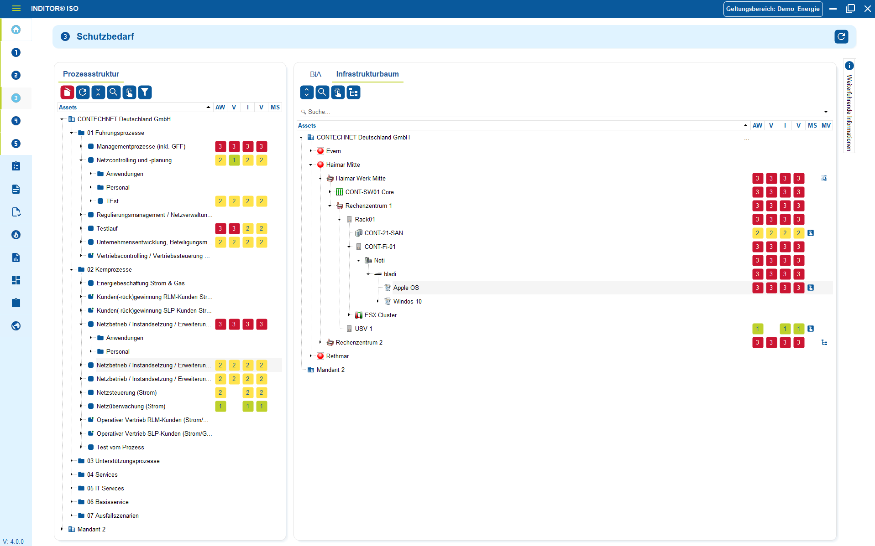Viewport: 875px width, 546px height.
Task: Click the tree structure icon in Infrastrukturbaum toolbar
Action: pyautogui.click(x=353, y=93)
